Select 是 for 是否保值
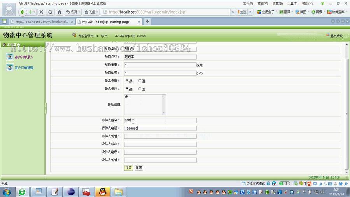The height and width of the screenshot is (197, 350). (x=127, y=81)
